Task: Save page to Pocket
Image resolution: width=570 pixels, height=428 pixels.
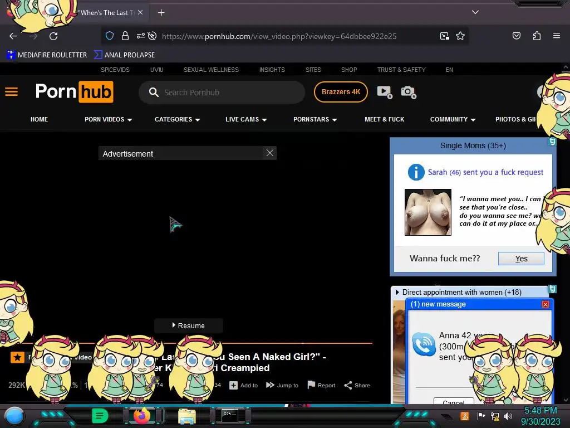Action: (x=516, y=36)
